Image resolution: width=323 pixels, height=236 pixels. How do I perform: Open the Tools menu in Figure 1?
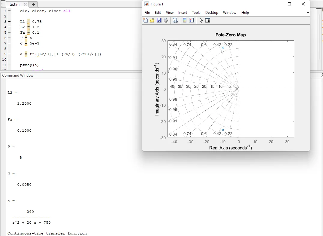click(x=196, y=13)
